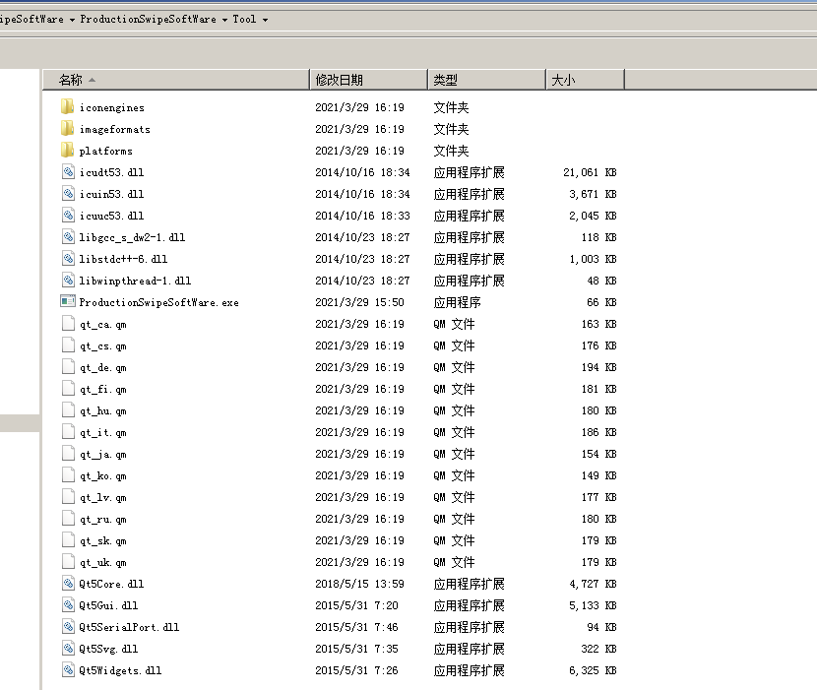Click the qt_ru.qm file icon
The height and width of the screenshot is (690, 817).
68,519
